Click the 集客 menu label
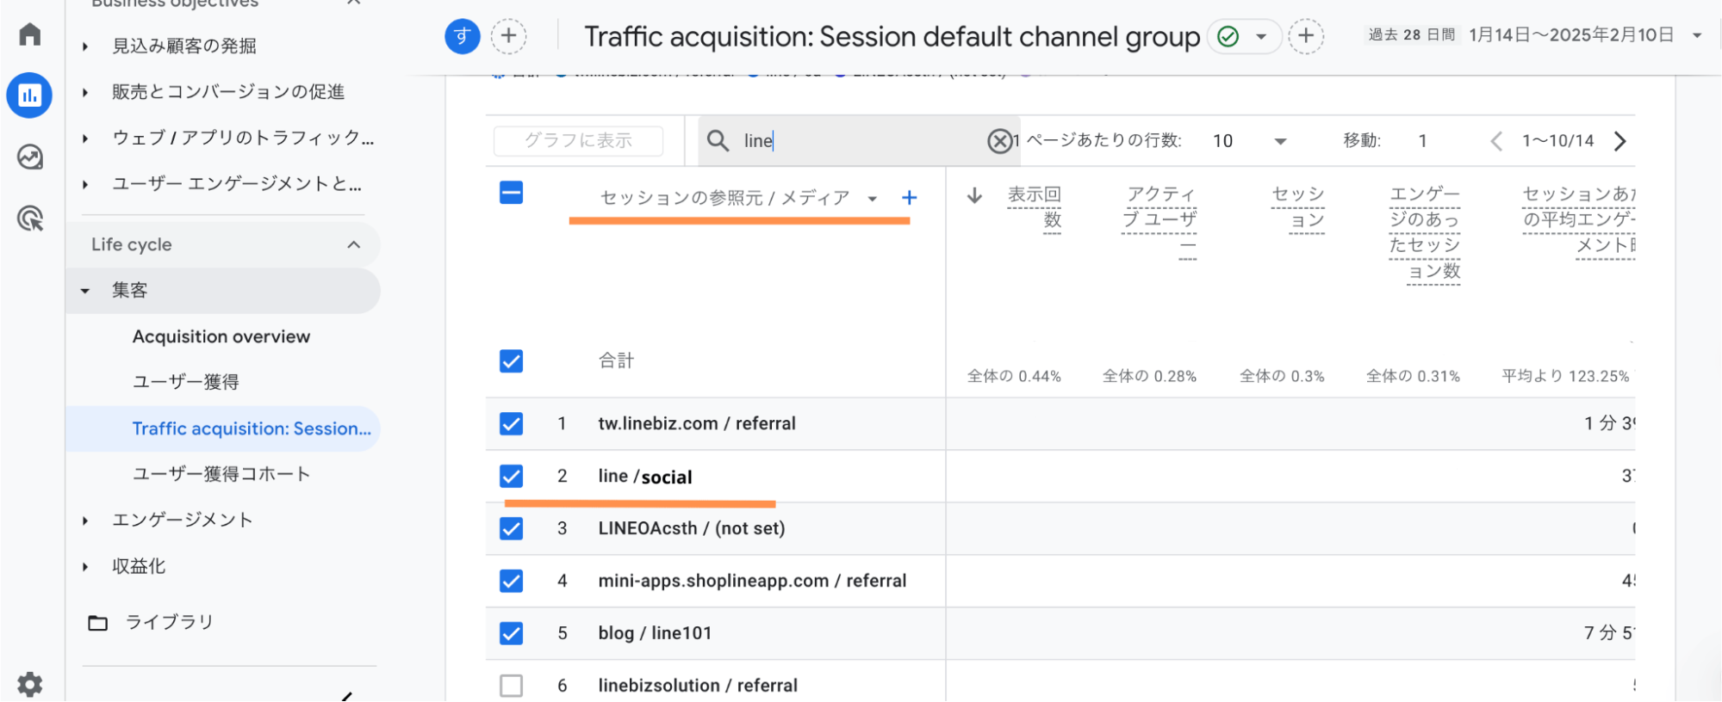Viewport: 1722px width, 702px height. click(130, 291)
